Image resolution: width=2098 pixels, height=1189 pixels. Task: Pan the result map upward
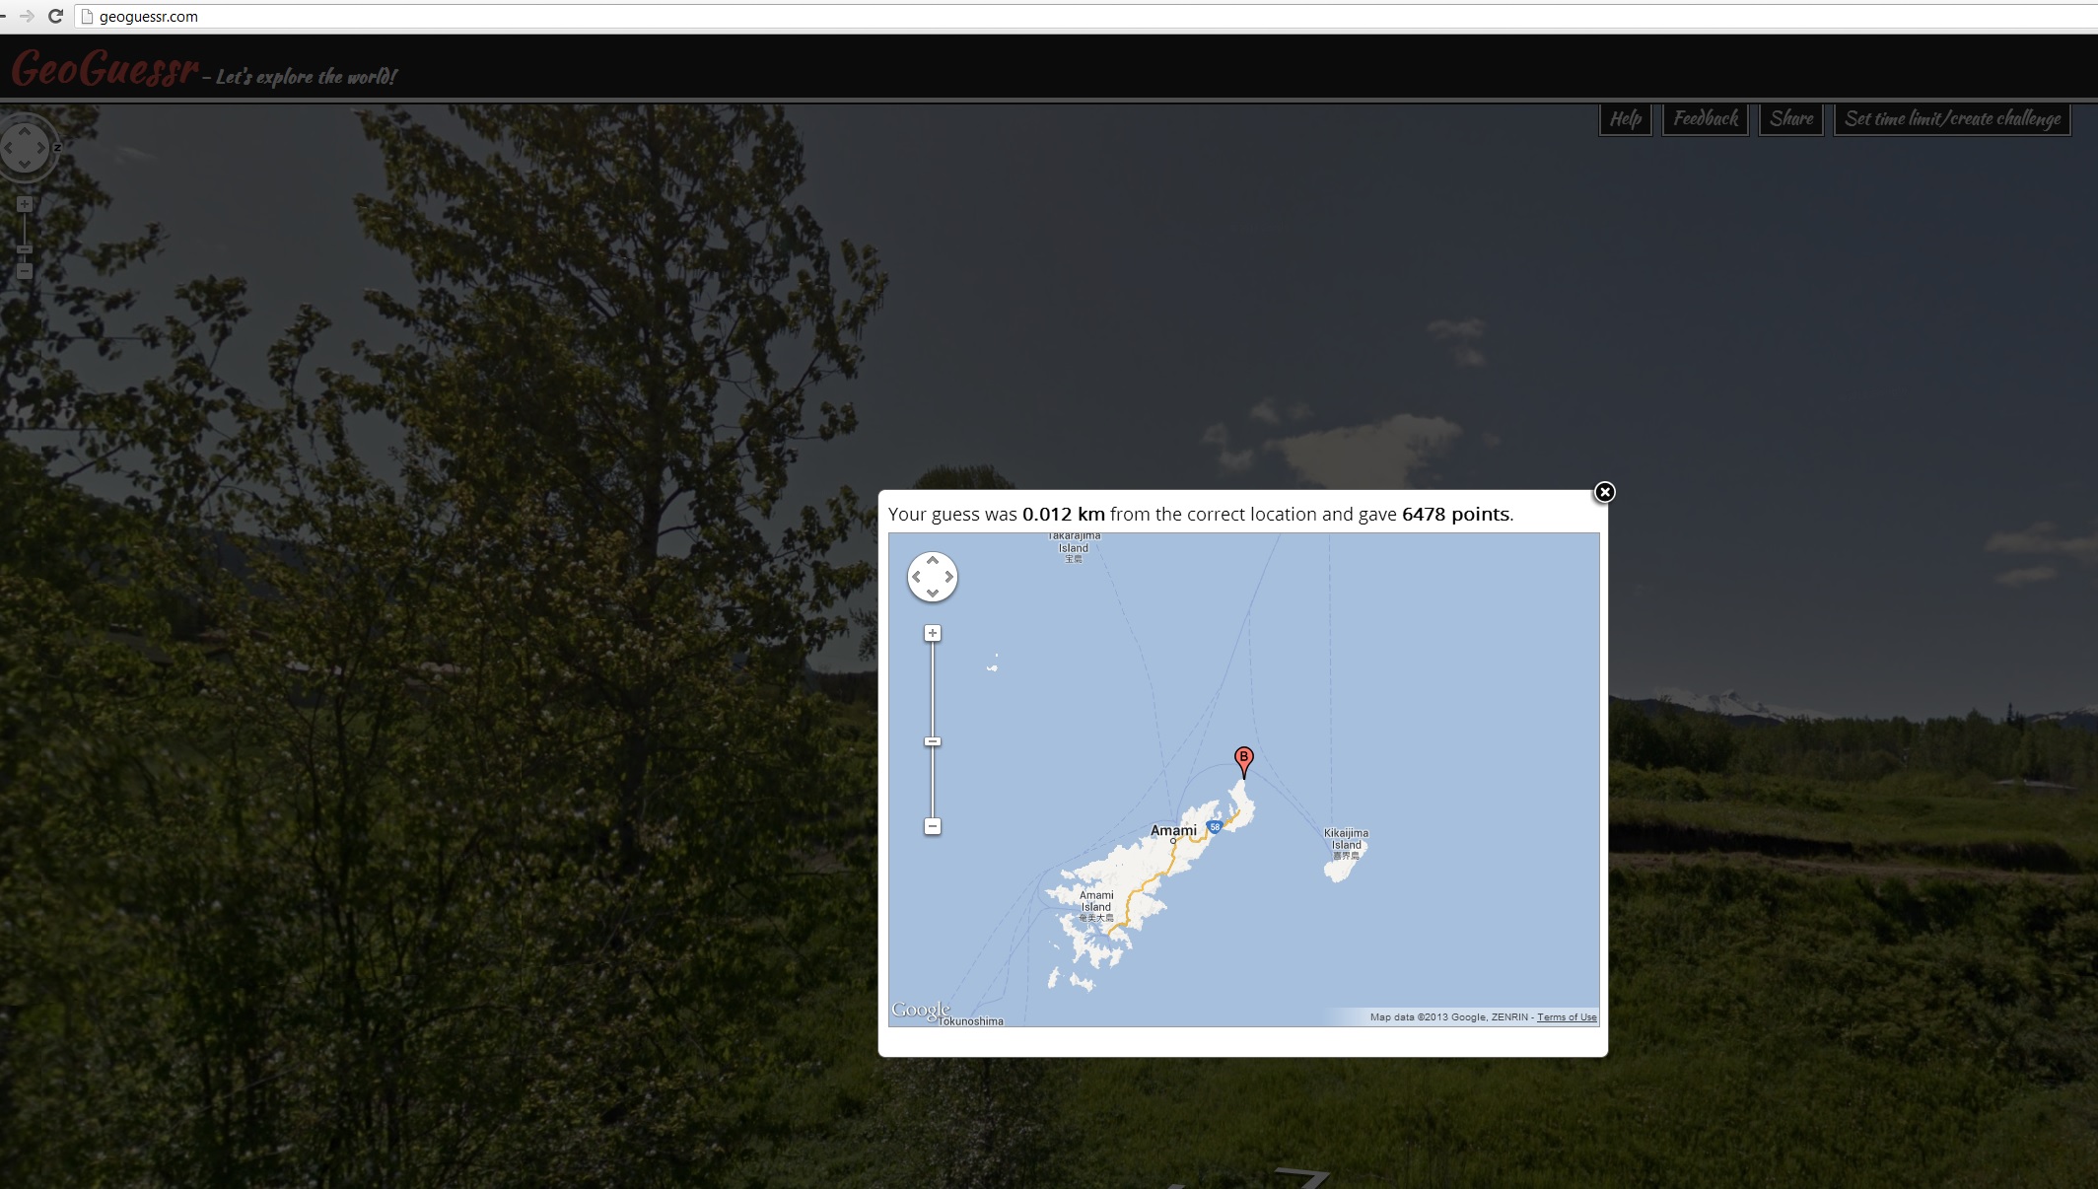coord(932,560)
